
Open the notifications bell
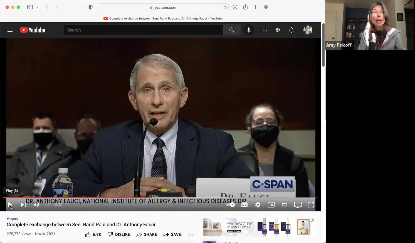pyautogui.click(x=291, y=30)
